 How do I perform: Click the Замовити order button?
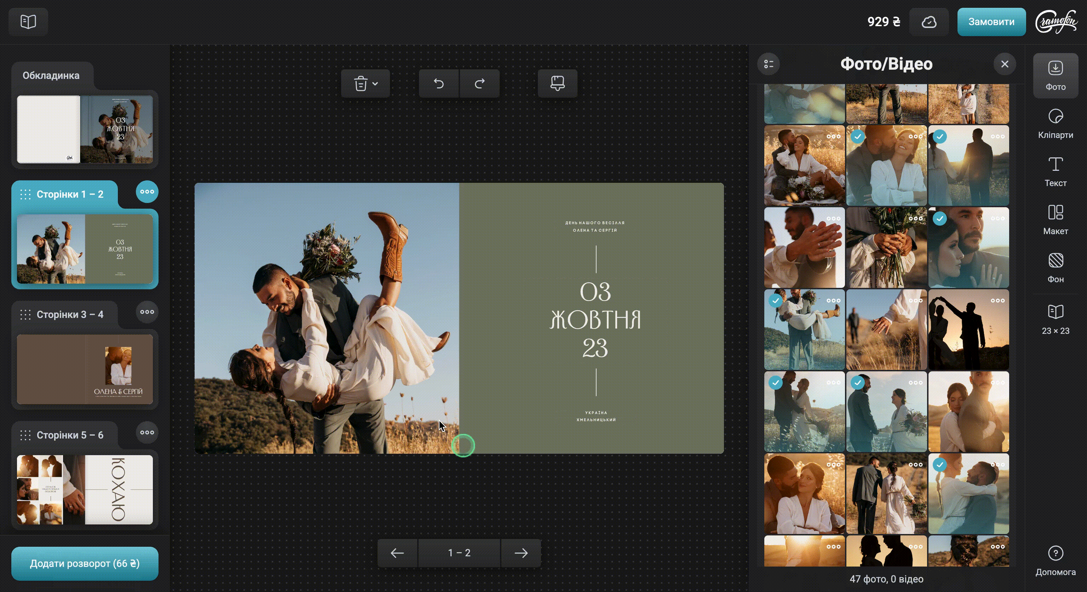991,22
